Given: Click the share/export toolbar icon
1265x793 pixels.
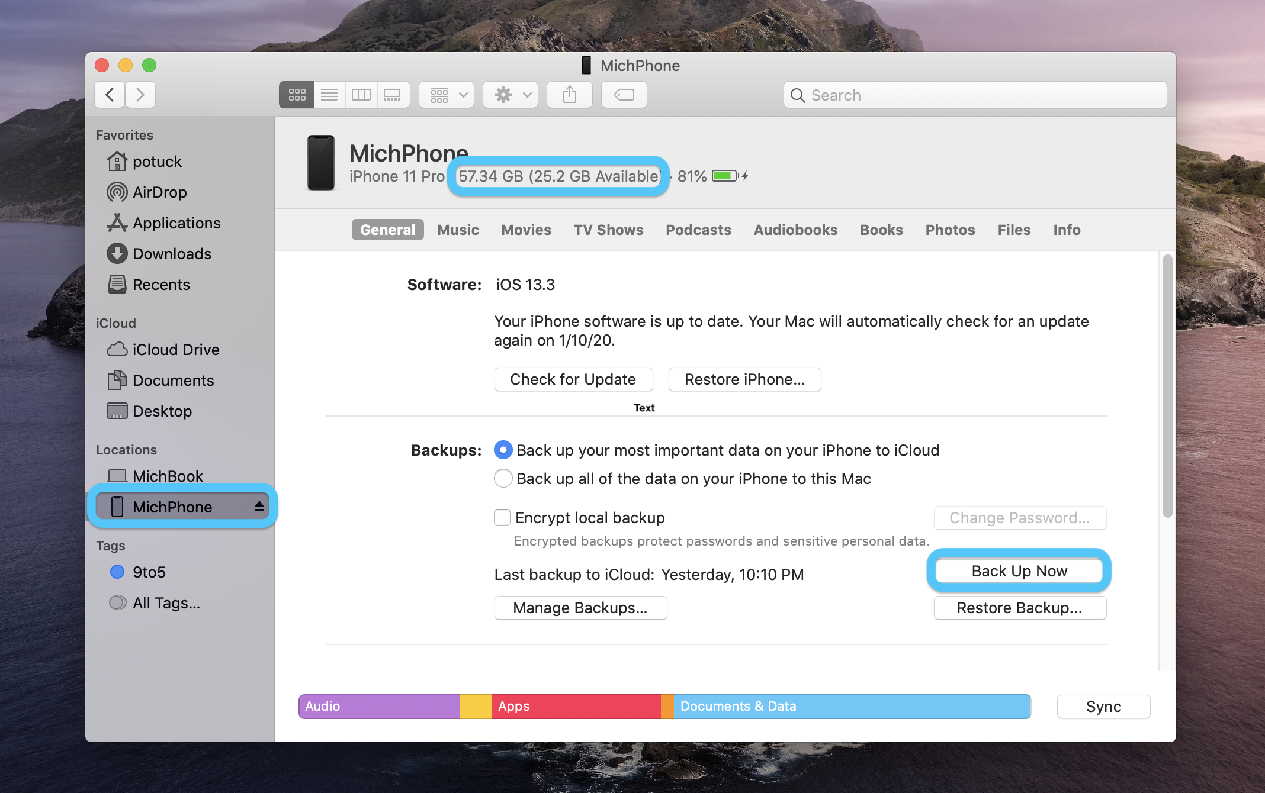Looking at the screenshot, I should 570,94.
